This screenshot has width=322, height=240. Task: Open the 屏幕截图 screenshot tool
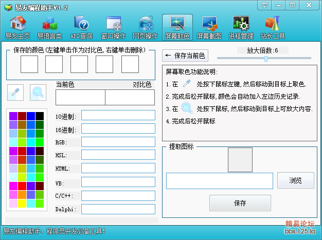(x=209, y=27)
